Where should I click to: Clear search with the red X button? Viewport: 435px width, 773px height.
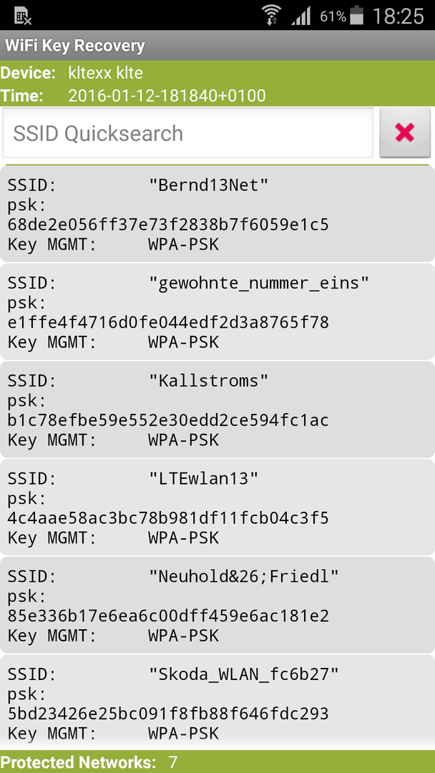coord(404,133)
